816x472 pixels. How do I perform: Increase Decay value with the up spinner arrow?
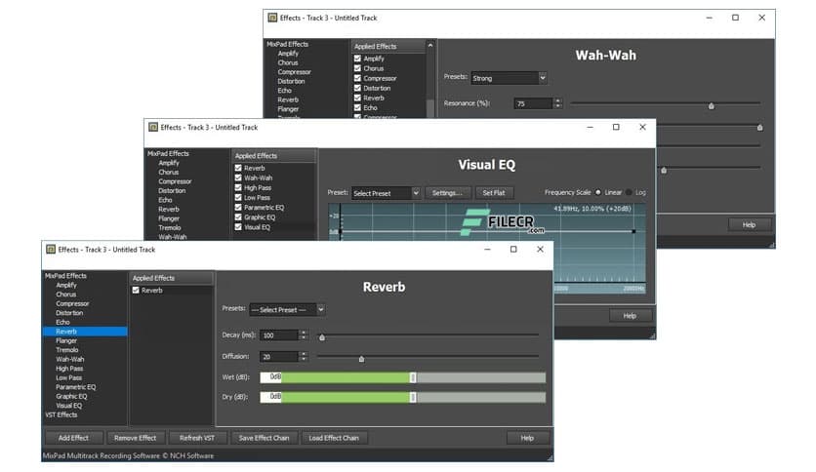pyautogui.click(x=304, y=332)
